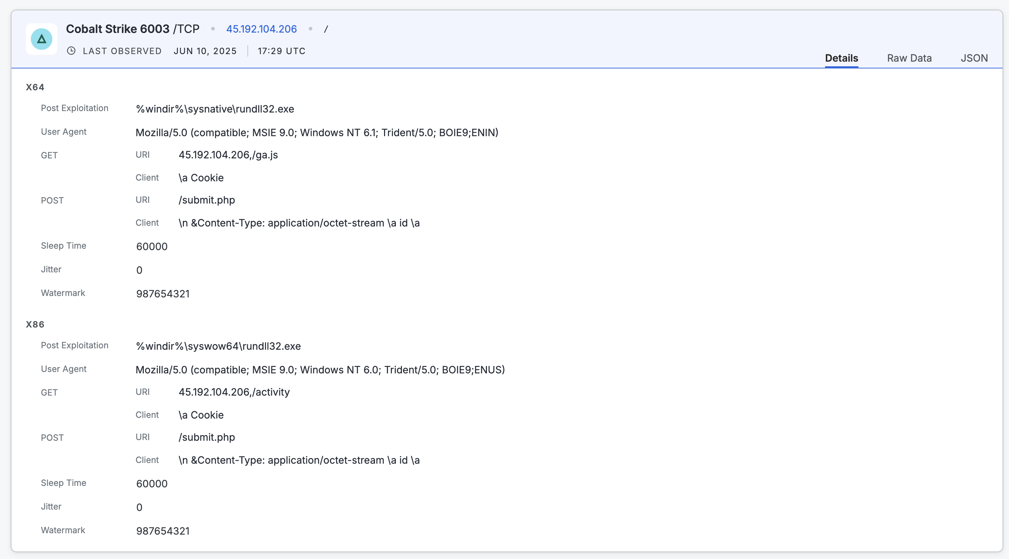Screen dimensions: 1009x559
Task: Click the X64 GET label
Action: pos(49,156)
